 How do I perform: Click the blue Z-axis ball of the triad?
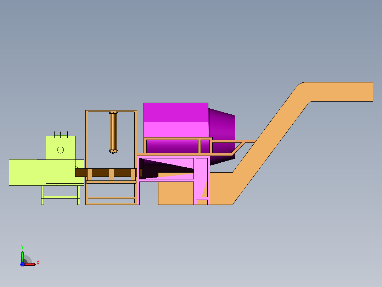coord(22,264)
